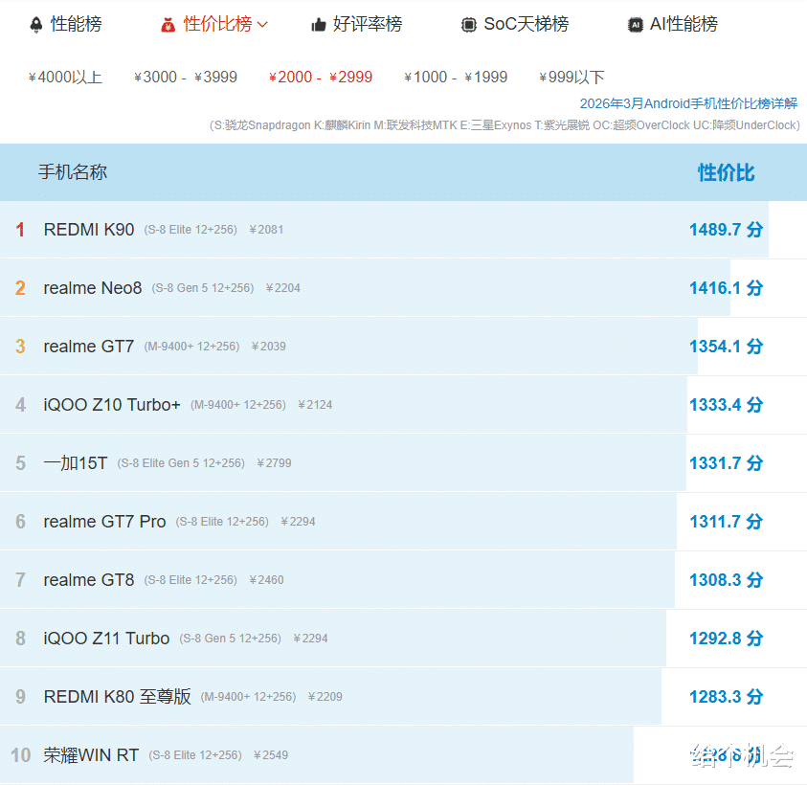
Task: Expand the 性价比榜 dropdown chevron
Action: [x=262, y=24]
